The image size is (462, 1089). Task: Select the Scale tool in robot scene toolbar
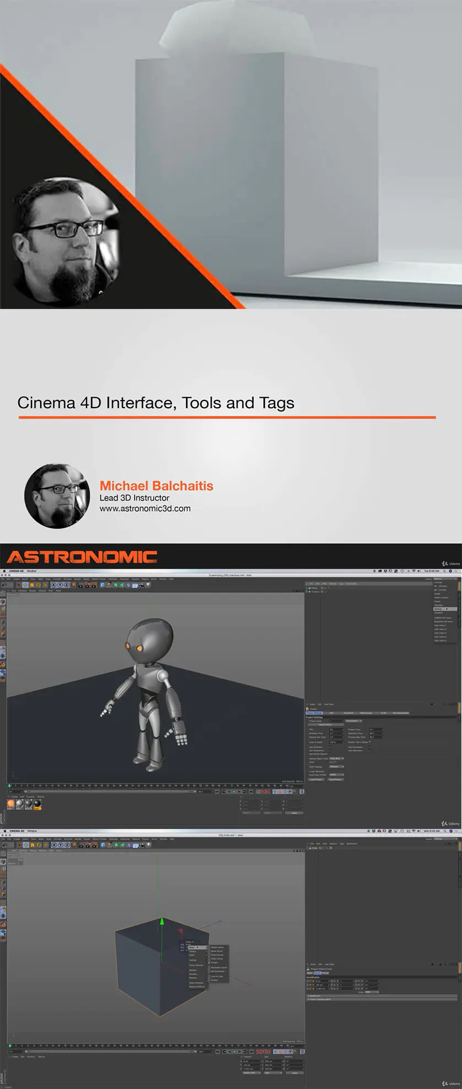click(x=32, y=585)
